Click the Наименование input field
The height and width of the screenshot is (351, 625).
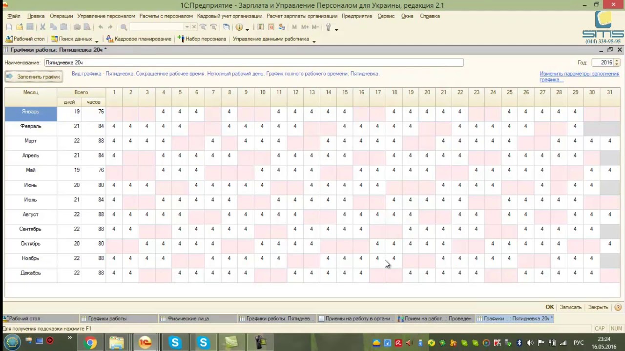pyautogui.click(x=254, y=62)
